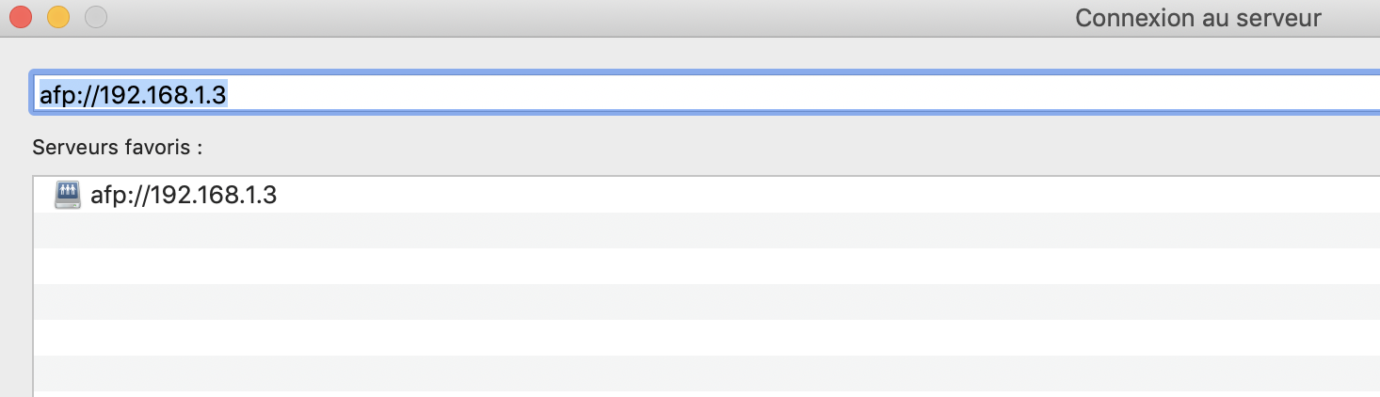Minimize the window using the yellow button

[x=58, y=17]
